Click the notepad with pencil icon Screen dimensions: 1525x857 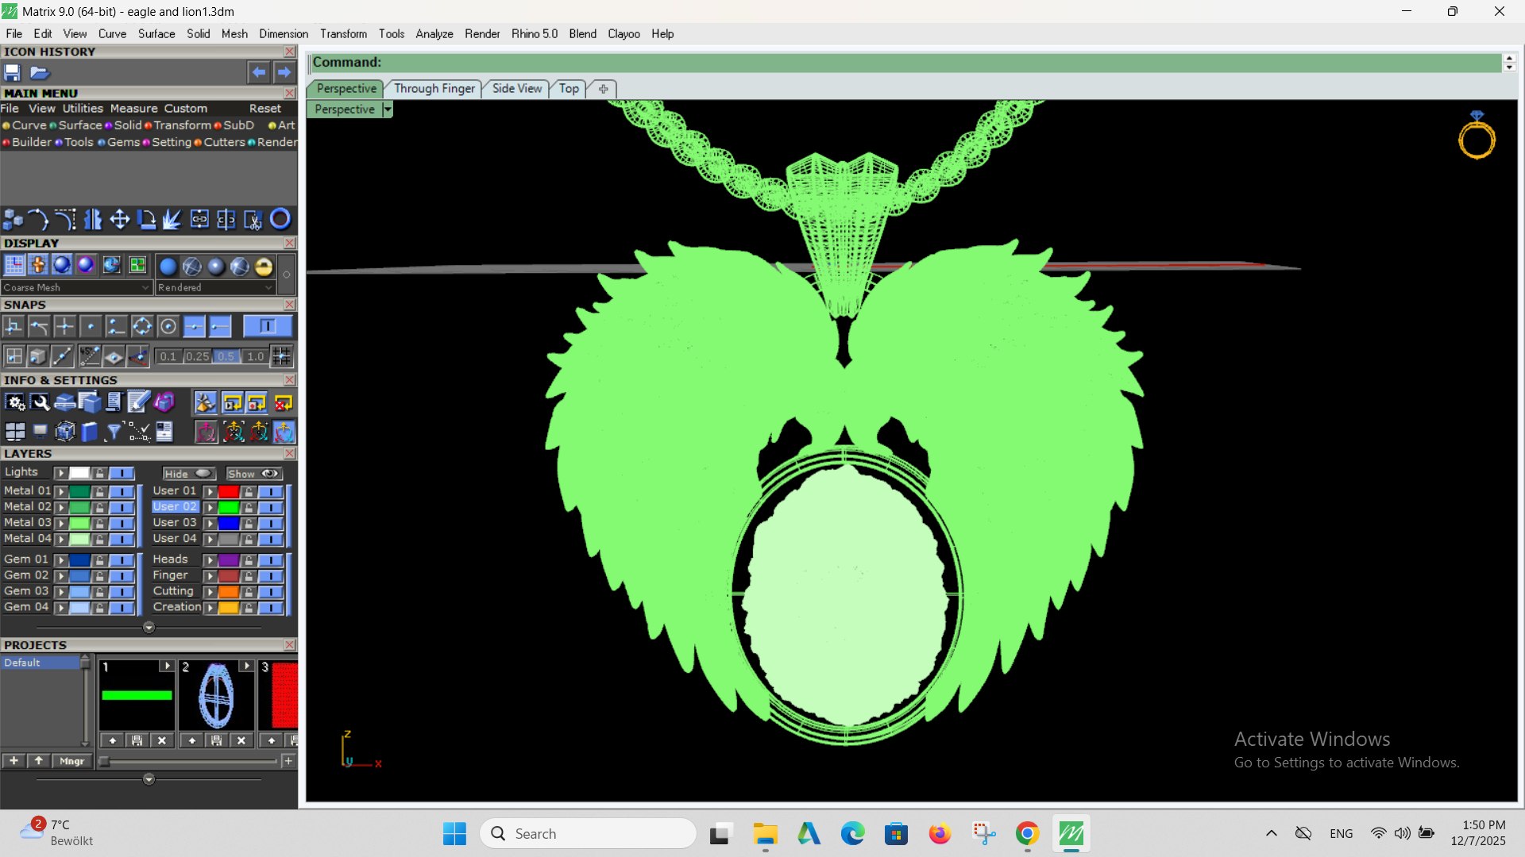pyautogui.click(x=138, y=403)
